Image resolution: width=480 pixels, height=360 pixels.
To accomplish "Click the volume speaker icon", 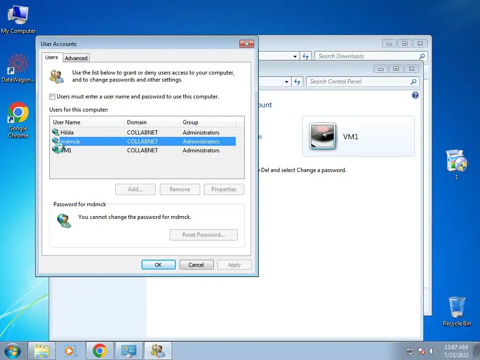I will tap(433, 351).
